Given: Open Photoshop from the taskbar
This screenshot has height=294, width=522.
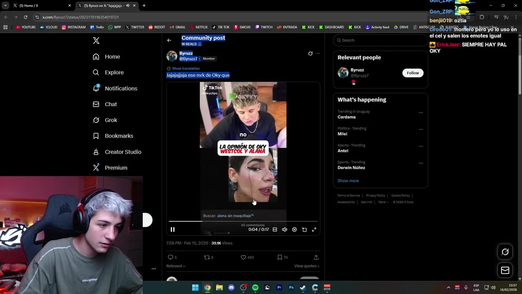Looking at the screenshot, I should [291, 287].
